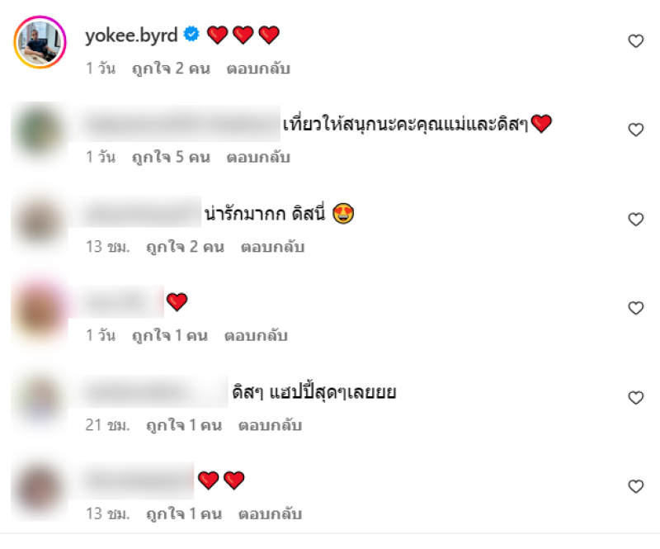Screen dimensions: 660x549
Task: Like the เที่ยวให้สนุกนะคะ comment
Action: [x=635, y=130]
